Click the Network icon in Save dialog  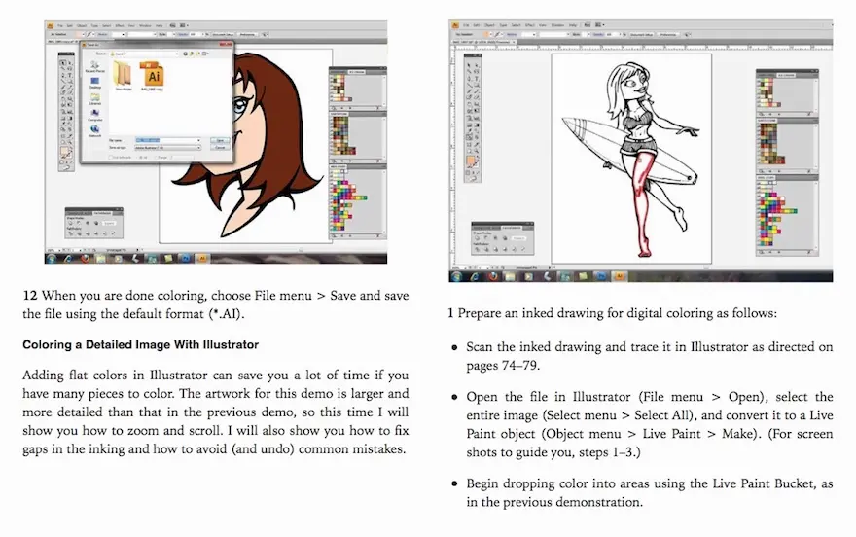point(94,131)
